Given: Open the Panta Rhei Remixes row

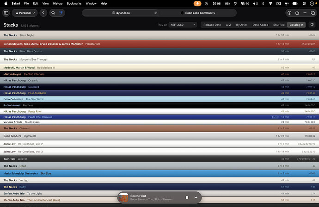Looking at the screenshot, I should click(x=159, y=117).
